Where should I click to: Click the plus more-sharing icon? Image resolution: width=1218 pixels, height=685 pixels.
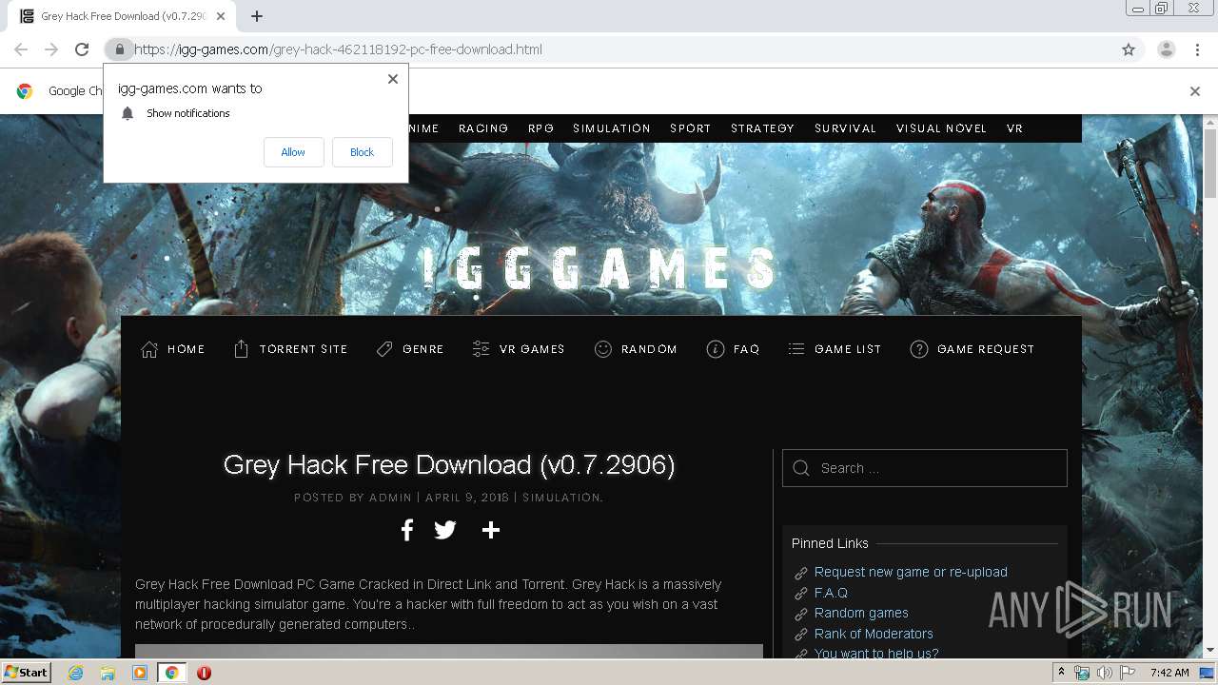(x=491, y=530)
